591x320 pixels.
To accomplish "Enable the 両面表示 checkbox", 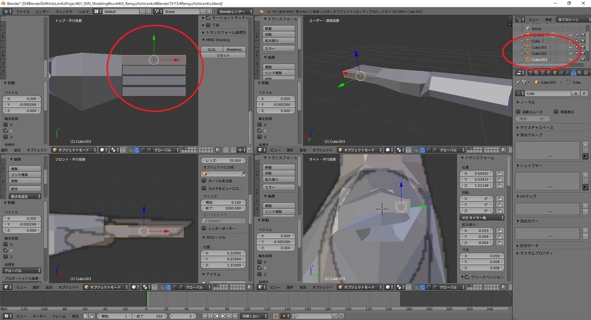I will click(x=556, y=112).
